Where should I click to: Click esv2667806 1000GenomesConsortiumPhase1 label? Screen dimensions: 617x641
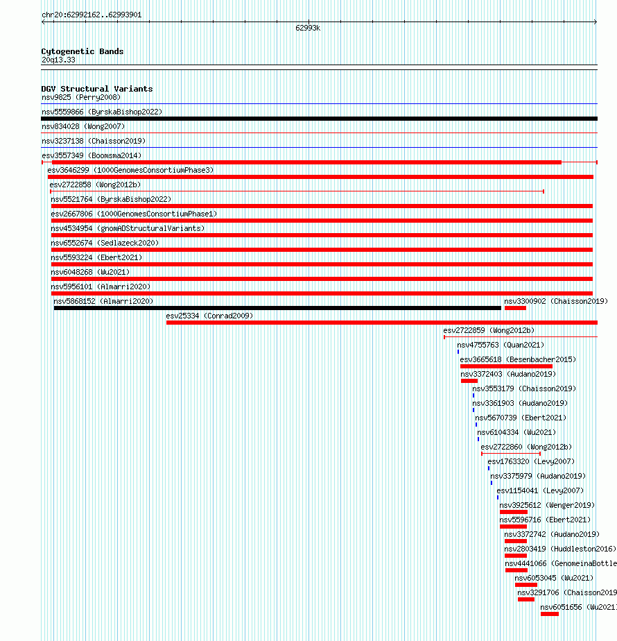(x=134, y=214)
